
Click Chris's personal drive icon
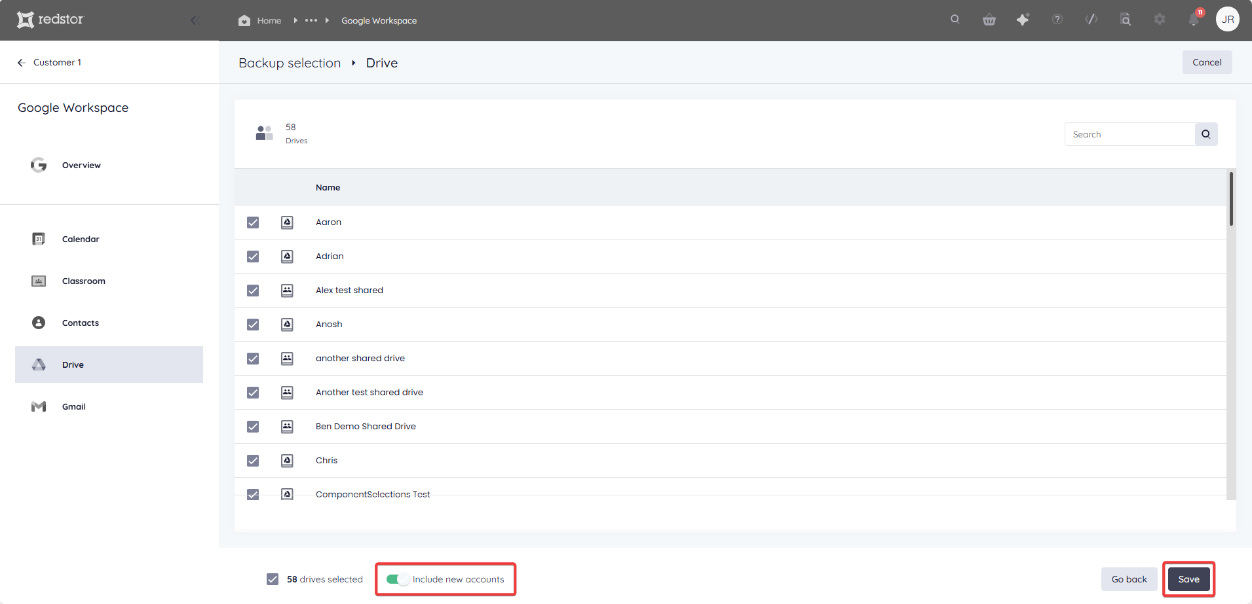(287, 461)
